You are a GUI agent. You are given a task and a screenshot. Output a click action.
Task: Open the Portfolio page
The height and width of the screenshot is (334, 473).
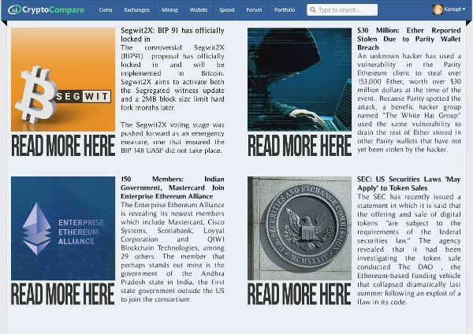tap(285, 10)
